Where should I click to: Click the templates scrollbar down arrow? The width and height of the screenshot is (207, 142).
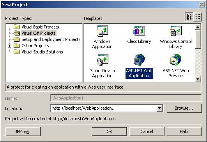[x=198, y=79]
